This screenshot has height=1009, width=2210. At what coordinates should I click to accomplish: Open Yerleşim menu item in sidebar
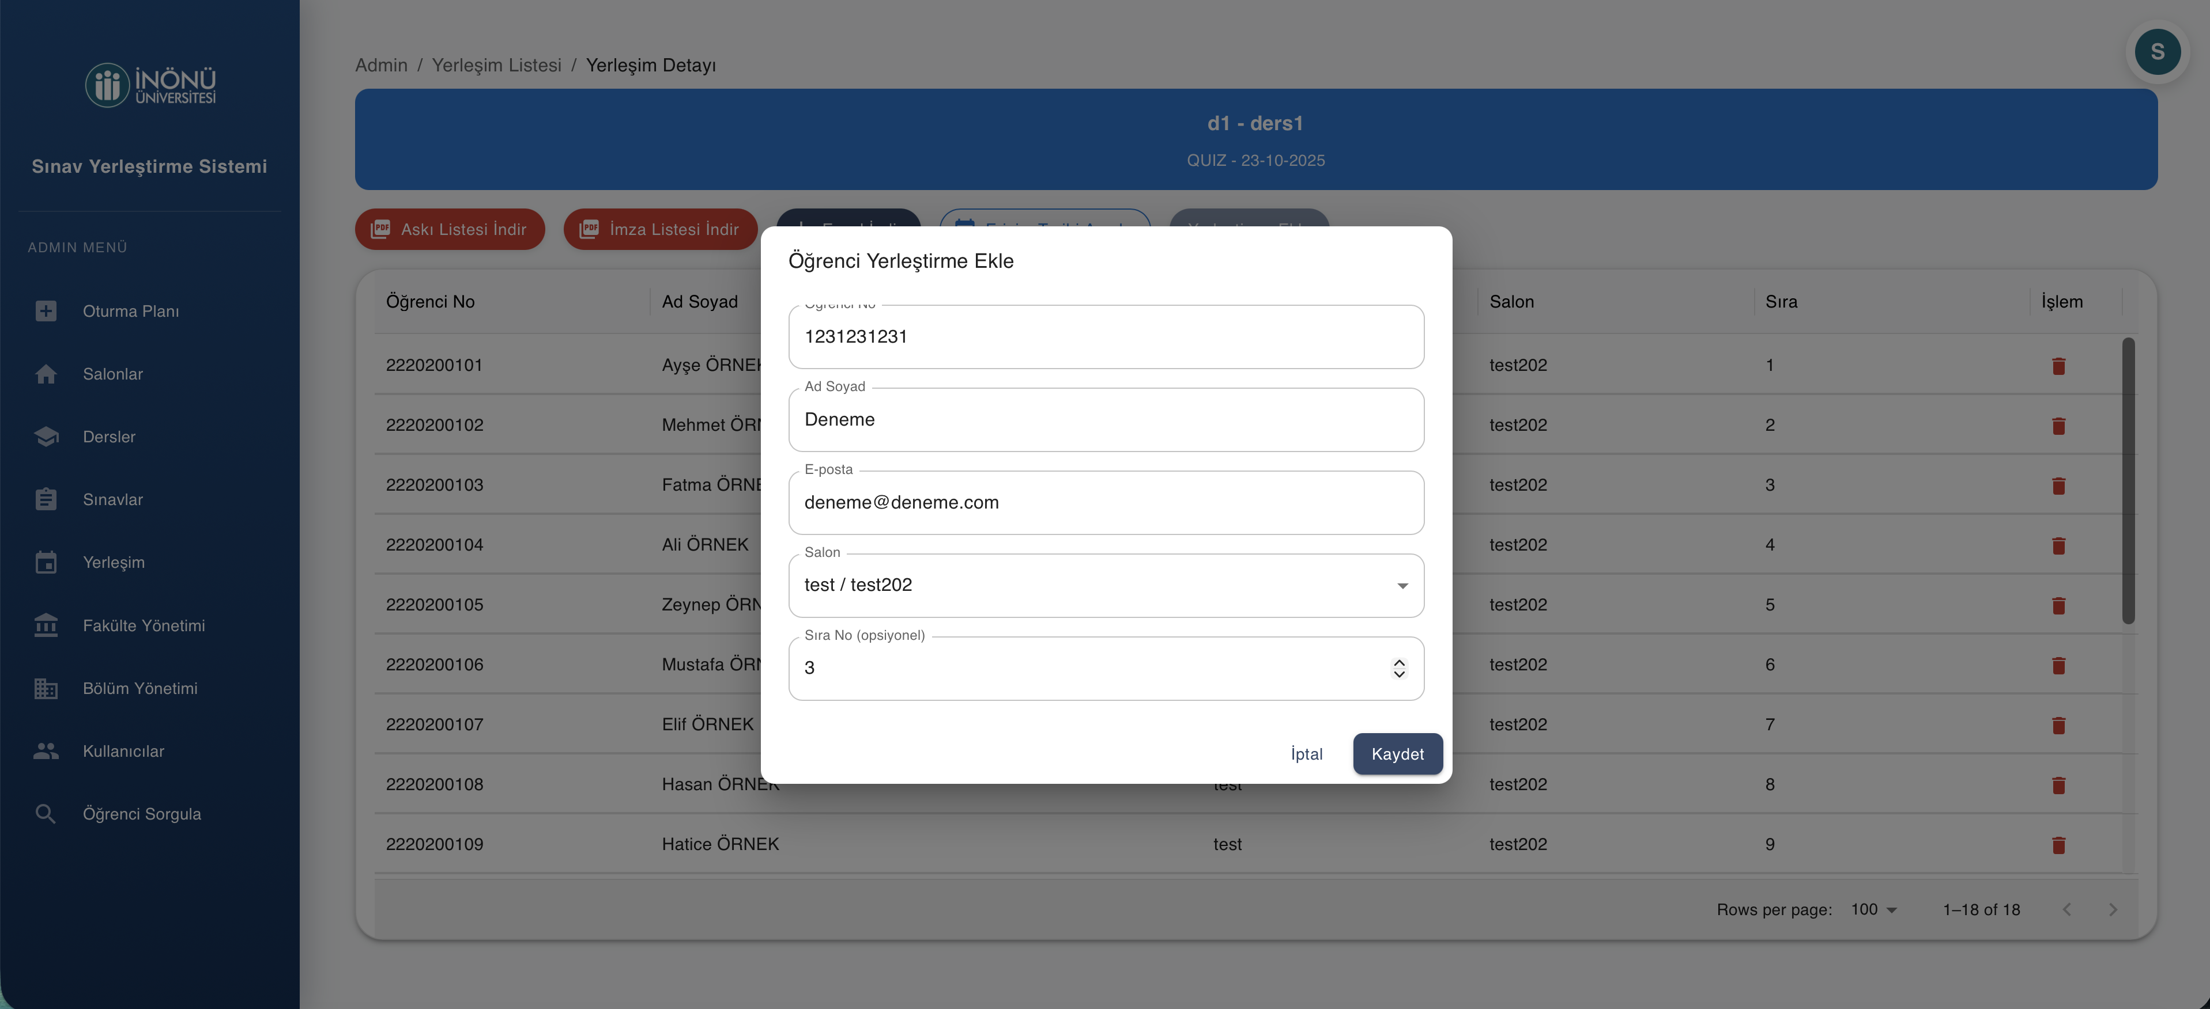113,562
